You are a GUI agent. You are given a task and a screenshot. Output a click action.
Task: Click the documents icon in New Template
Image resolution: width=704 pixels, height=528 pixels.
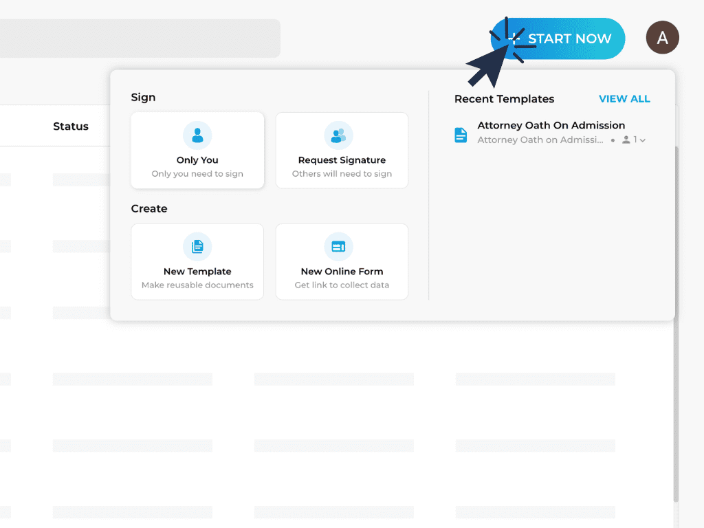pyautogui.click(x=197, y=247)
